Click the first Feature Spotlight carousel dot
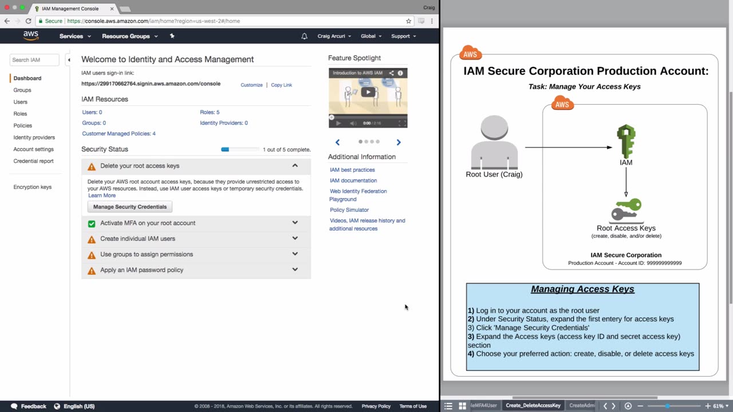Screen dimensions: 733x412 [360, 141]
